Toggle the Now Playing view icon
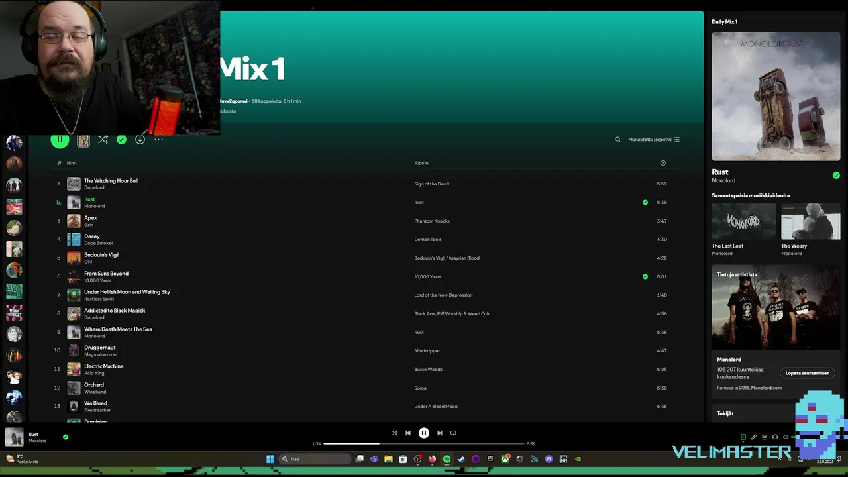The image size is (848, 477). click(x=743, y=437)
